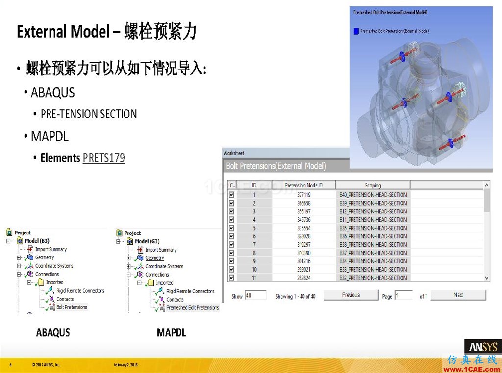Click scroll up arrow of worksheet table

click(487, 185)
